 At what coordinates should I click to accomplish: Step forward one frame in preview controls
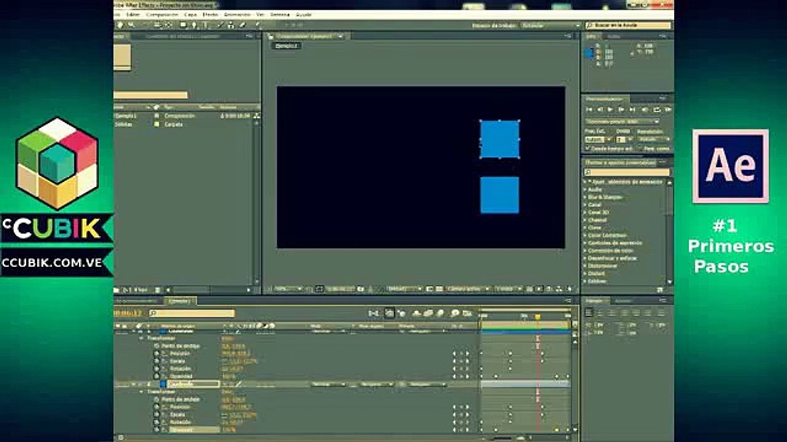(622, 109)
